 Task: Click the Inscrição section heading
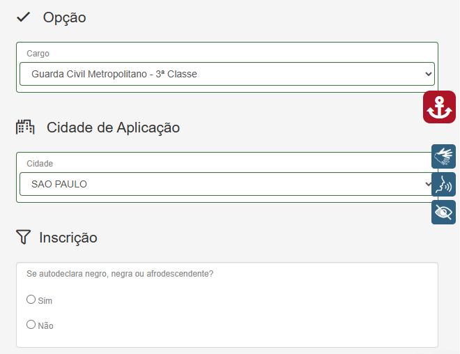click(x=68, y=238)
